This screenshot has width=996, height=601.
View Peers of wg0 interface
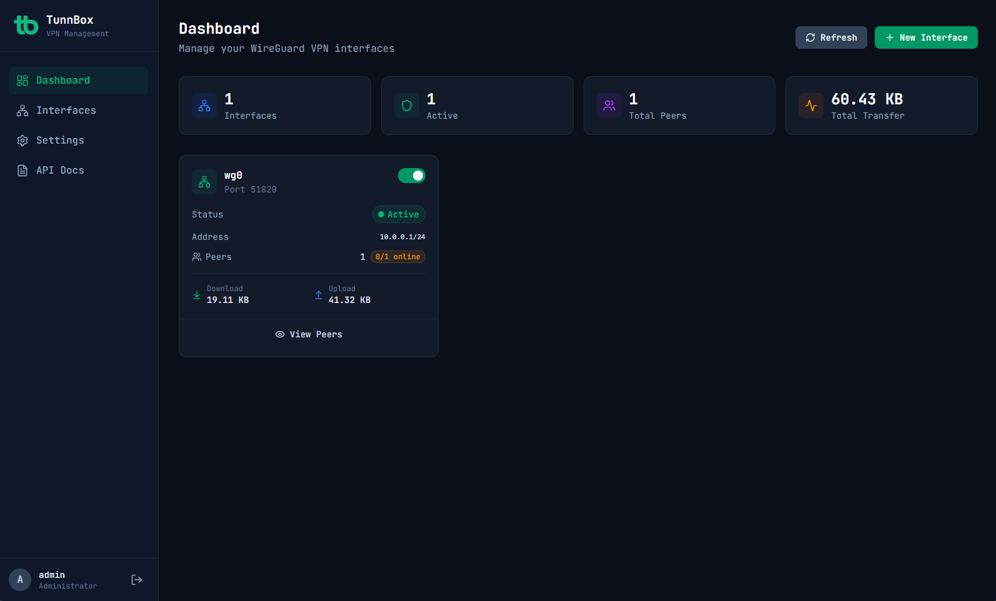coord(309,334)
